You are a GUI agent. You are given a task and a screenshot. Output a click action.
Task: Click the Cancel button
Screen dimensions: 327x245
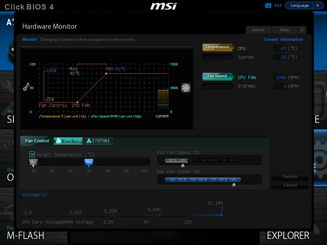290,185
